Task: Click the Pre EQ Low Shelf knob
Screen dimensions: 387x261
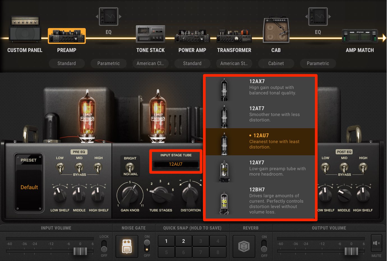Action: tap(60, 195)
